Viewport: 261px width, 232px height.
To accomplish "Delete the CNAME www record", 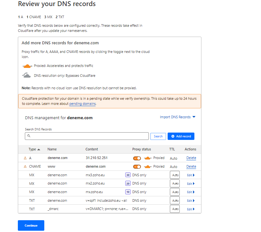I will [x=191, y=166].
